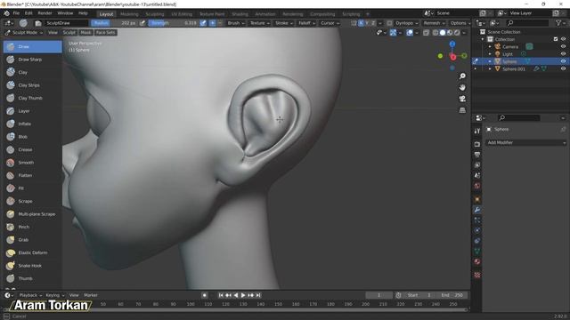Image resolution: width=570 pixels, height=320 pixels.
Task: Select the Crease brush
Action: pyautogui.click(x=32, y=149)
